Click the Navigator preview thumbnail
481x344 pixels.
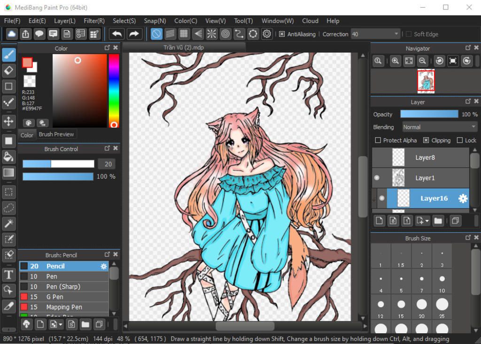tap(426, 81)
